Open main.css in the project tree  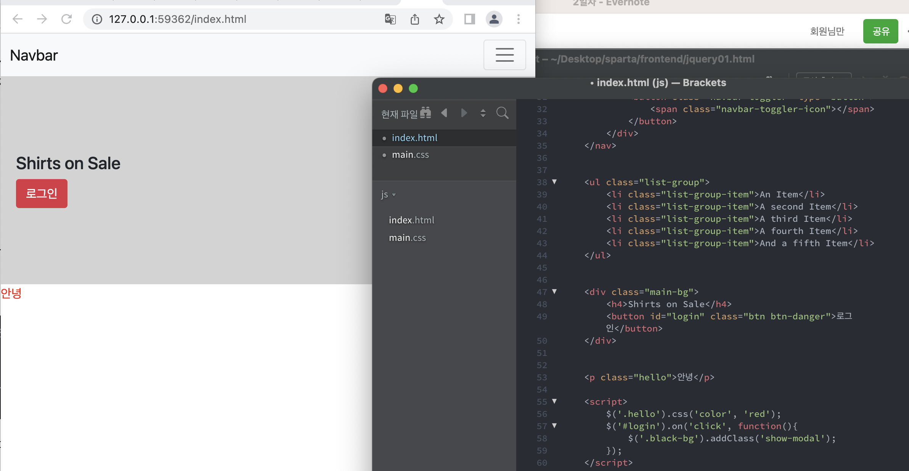click(x=407, y=238)
